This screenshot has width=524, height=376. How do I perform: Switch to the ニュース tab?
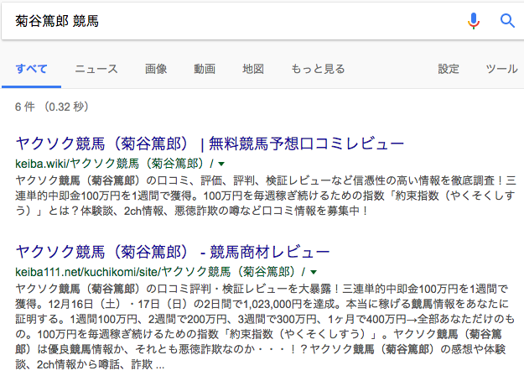96,69
